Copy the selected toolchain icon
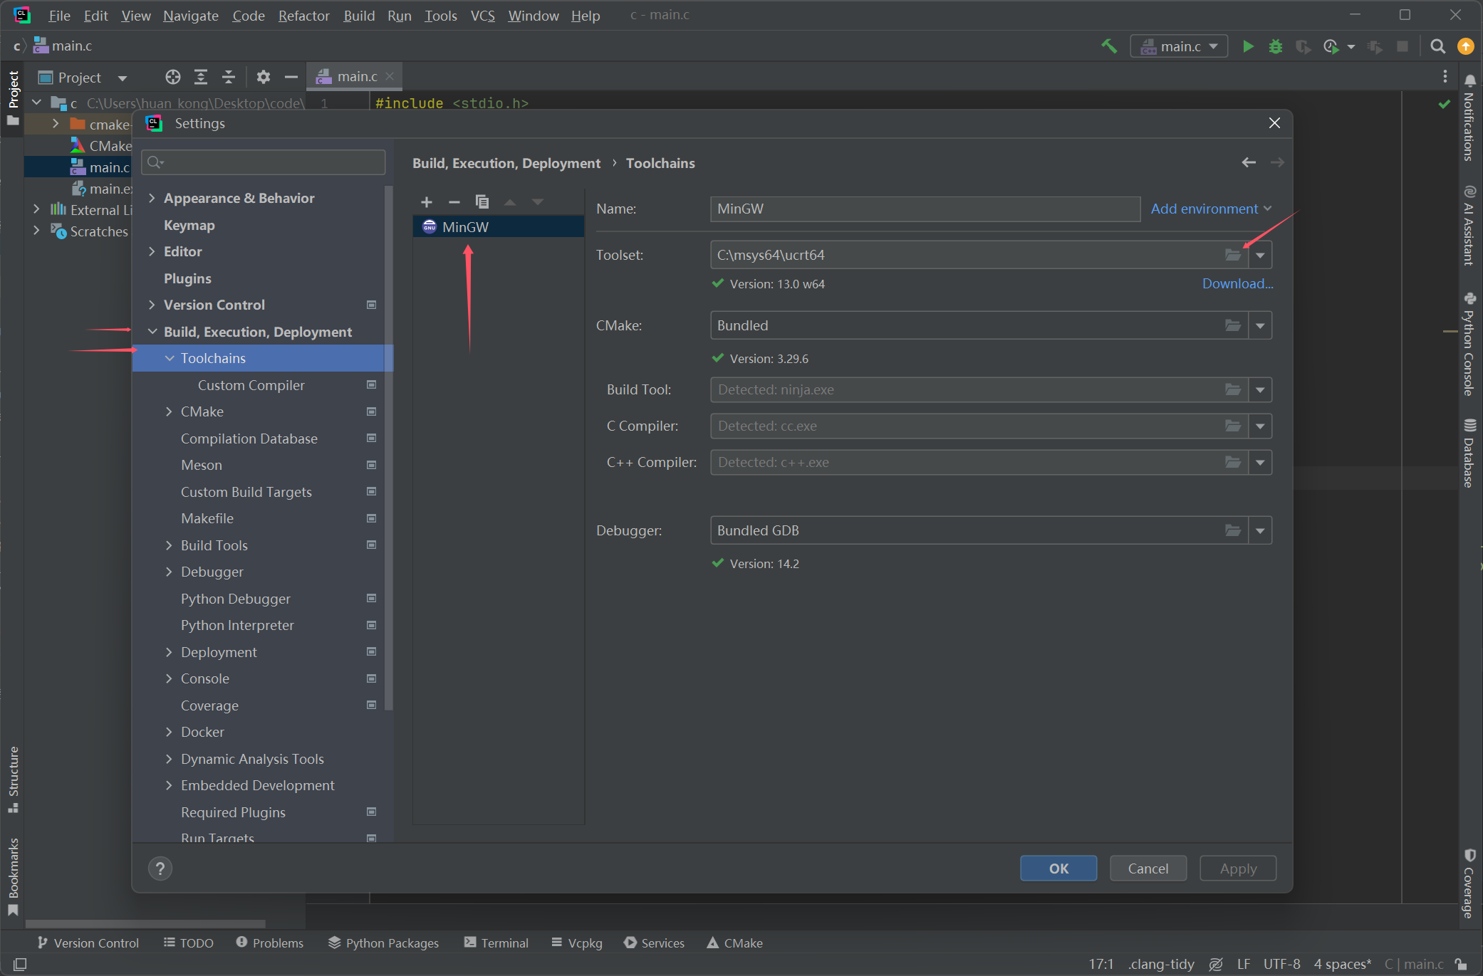Screen dimensions: 1483x976 pyautogui.click(x=482, y=202)
